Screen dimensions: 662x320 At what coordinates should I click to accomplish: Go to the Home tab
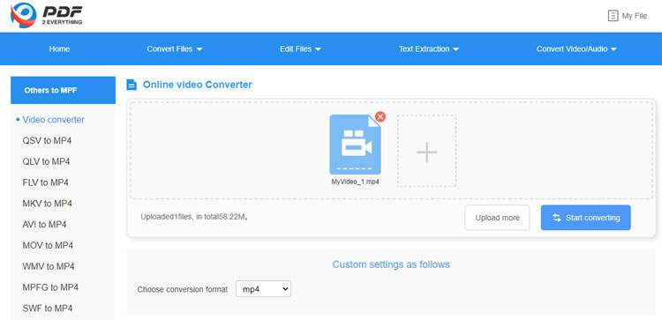pos(59,48)
